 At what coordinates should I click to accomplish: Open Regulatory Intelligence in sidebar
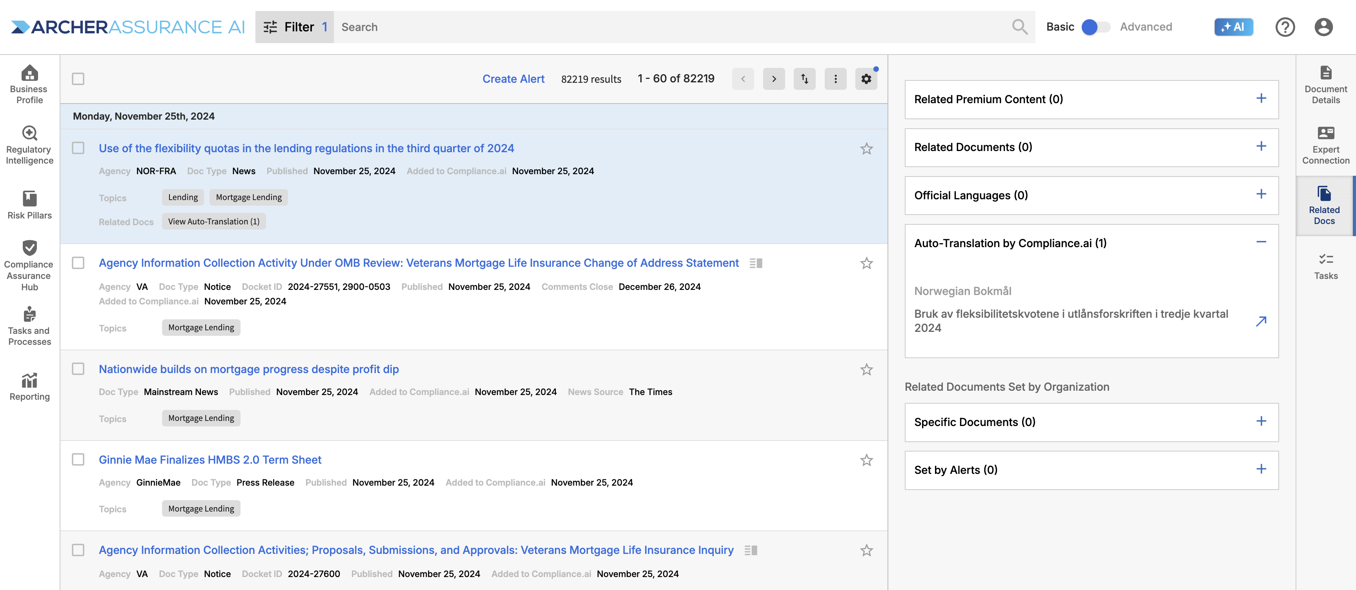click(x=29, y=145)
